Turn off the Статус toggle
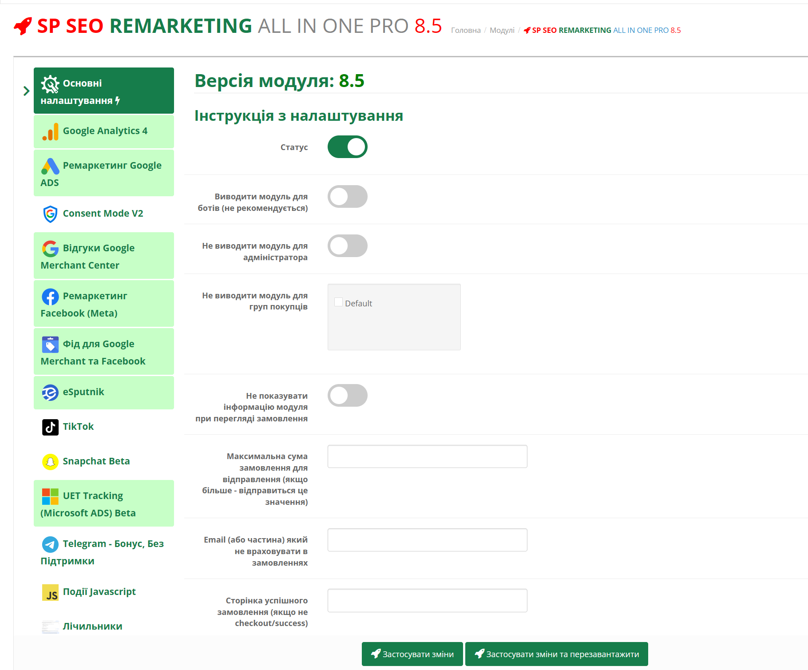This screenshot has height=670, width=808. pyautogui.click(x=347, y=147)
